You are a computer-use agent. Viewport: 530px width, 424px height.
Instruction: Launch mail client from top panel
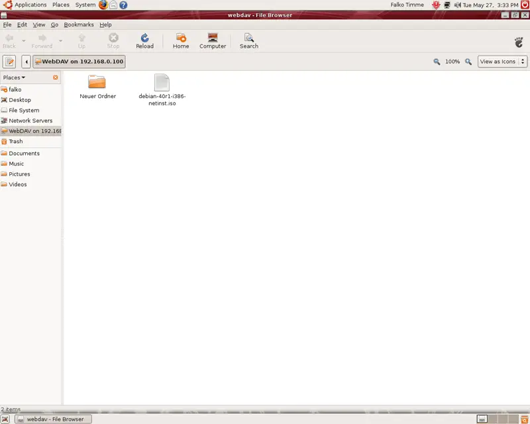tap(113, 5)
